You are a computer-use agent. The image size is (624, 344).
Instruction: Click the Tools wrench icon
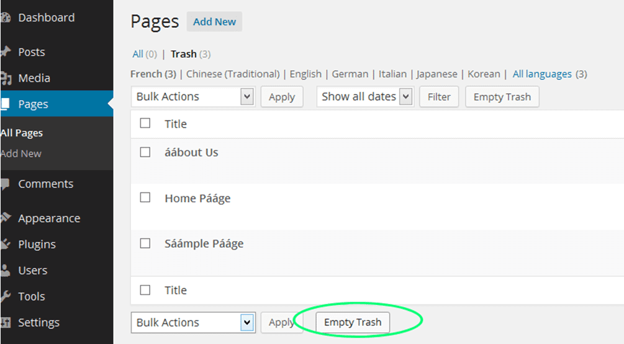pyautogui.click(x=5, y=296)
